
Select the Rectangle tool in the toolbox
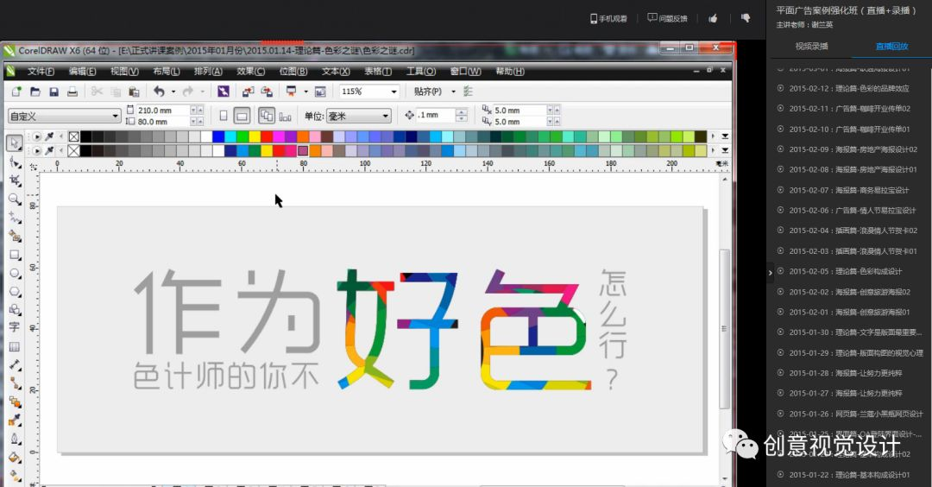coord(15,255)
